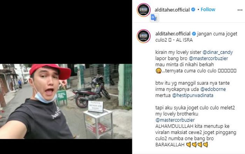245x154 pixels.
Task: Click the motorcycle in the video frame
Action: [x=91, y=92]
